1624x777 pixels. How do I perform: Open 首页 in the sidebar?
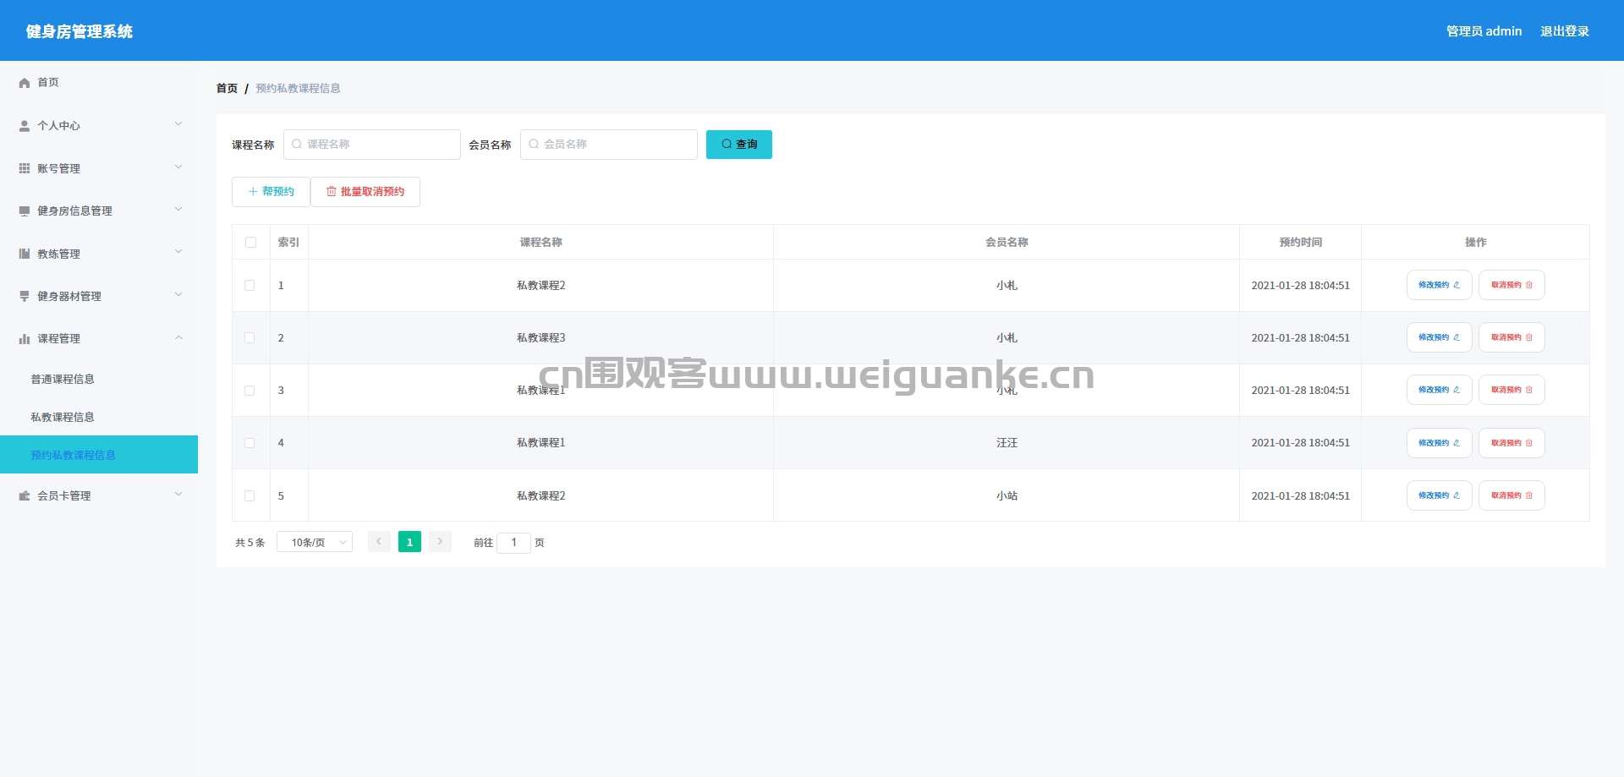pyautogui.click(x=48, y=83)
